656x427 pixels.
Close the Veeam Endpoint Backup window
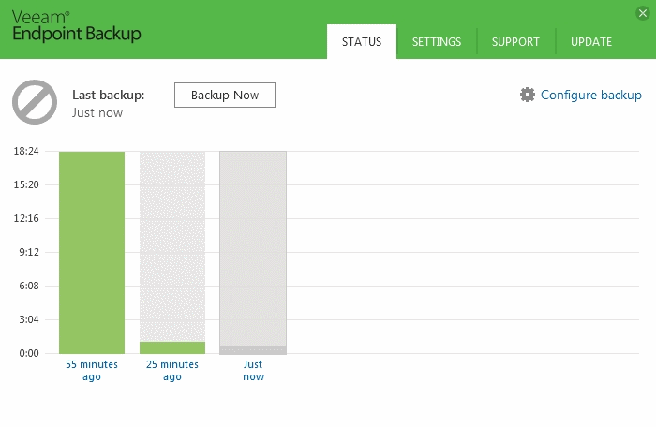coord(642,13)
